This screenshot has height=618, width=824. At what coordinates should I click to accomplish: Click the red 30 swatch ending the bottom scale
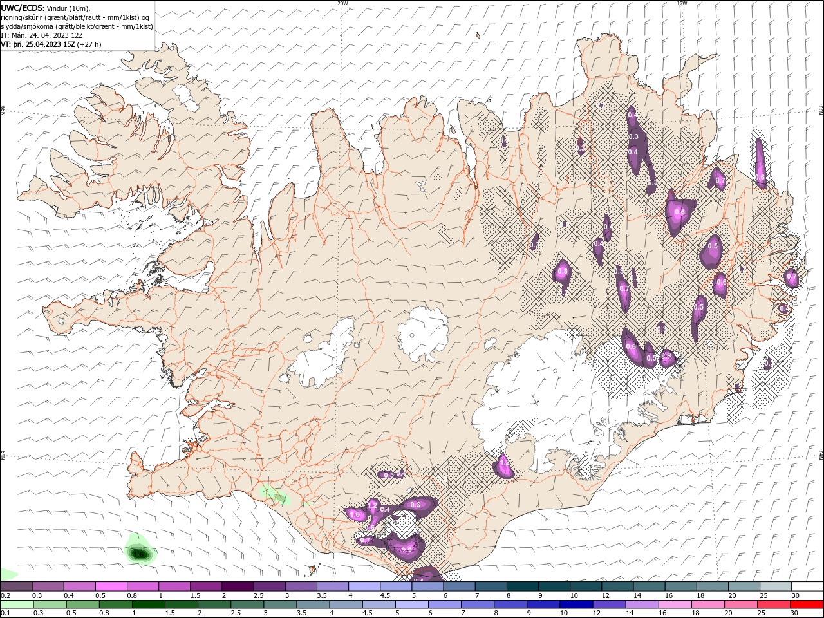pos(807,604)
